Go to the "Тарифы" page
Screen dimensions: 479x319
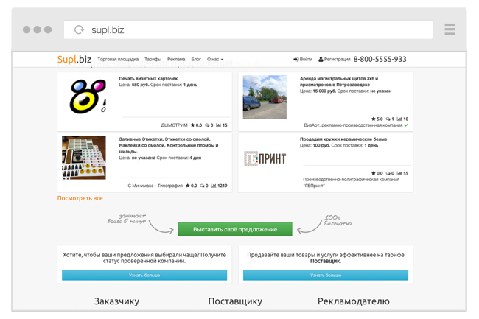[x=153, y=59]
